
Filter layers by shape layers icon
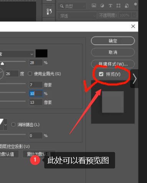click(x=118, y=6)
